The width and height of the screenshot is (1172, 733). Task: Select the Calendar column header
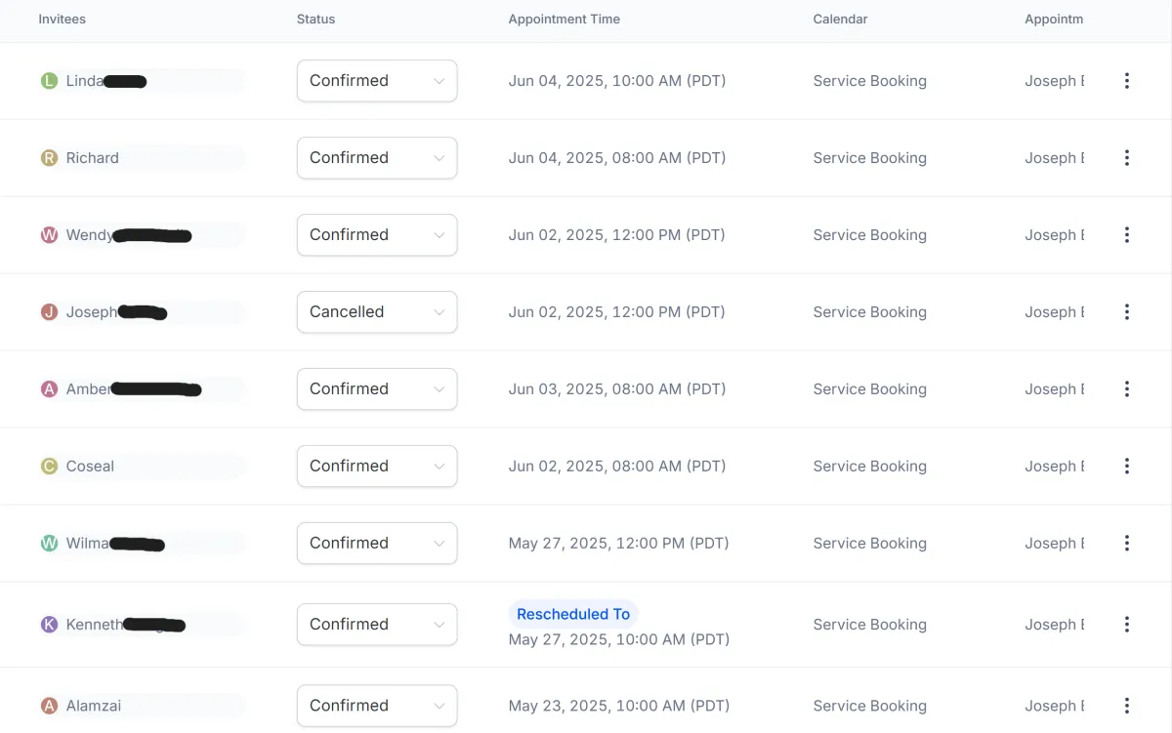tap(840, 20)
